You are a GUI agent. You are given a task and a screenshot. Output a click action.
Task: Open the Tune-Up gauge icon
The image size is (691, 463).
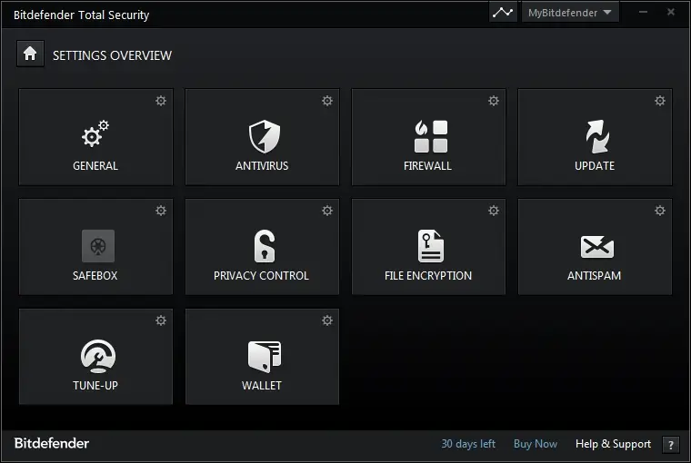[x=97, y=356]
